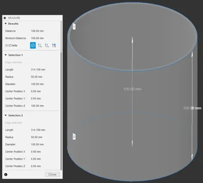Click Selection 2 Center Position Z value 0.00 mm
203x183 pixels.
point(36,166)
